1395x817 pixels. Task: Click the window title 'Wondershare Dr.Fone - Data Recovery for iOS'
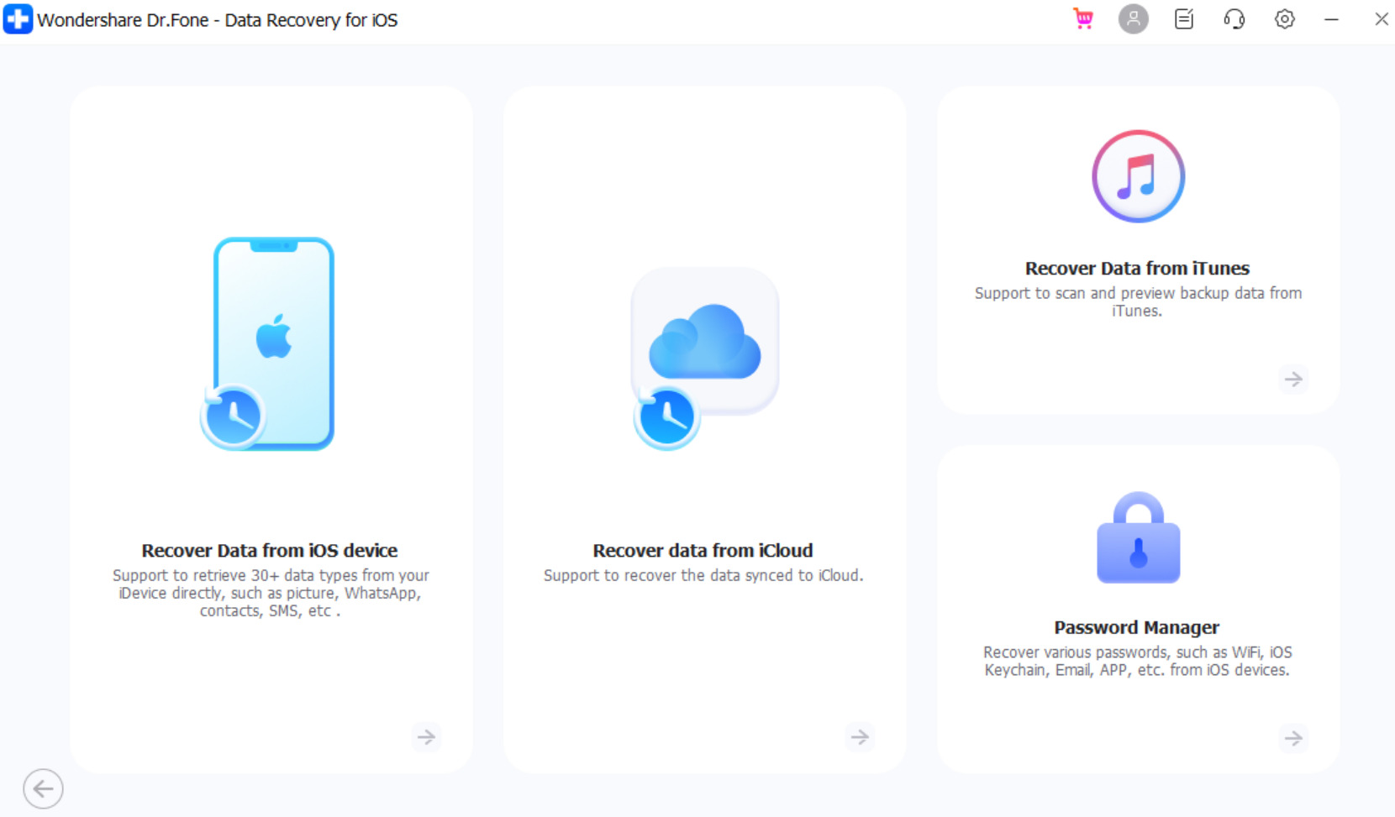coord(218,20)
